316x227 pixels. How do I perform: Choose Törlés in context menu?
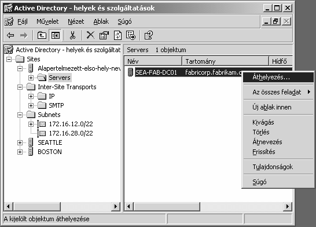coord(278,132)
